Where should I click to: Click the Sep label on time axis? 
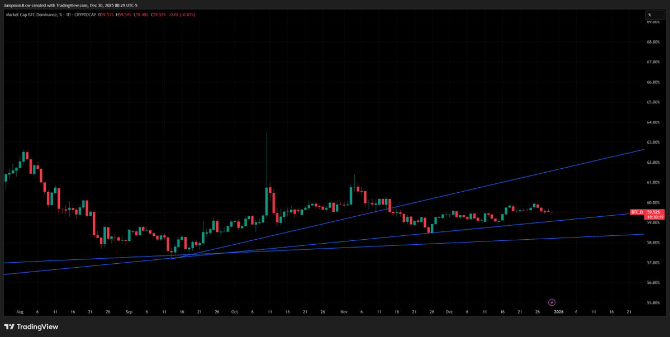(x=129, y=312)
